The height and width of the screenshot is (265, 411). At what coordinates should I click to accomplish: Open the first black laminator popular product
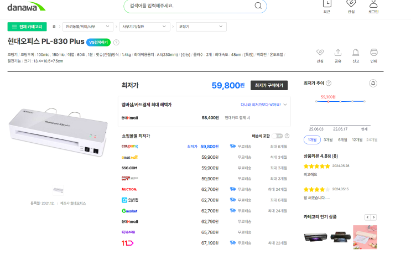click(316, 237)
